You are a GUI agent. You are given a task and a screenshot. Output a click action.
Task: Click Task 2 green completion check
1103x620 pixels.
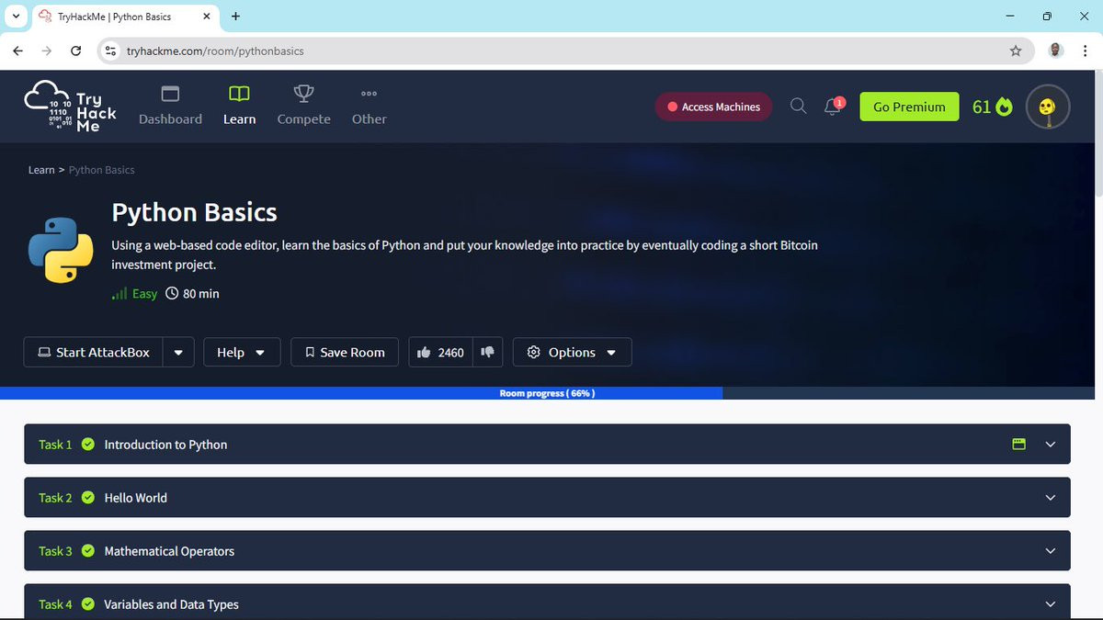88,498
